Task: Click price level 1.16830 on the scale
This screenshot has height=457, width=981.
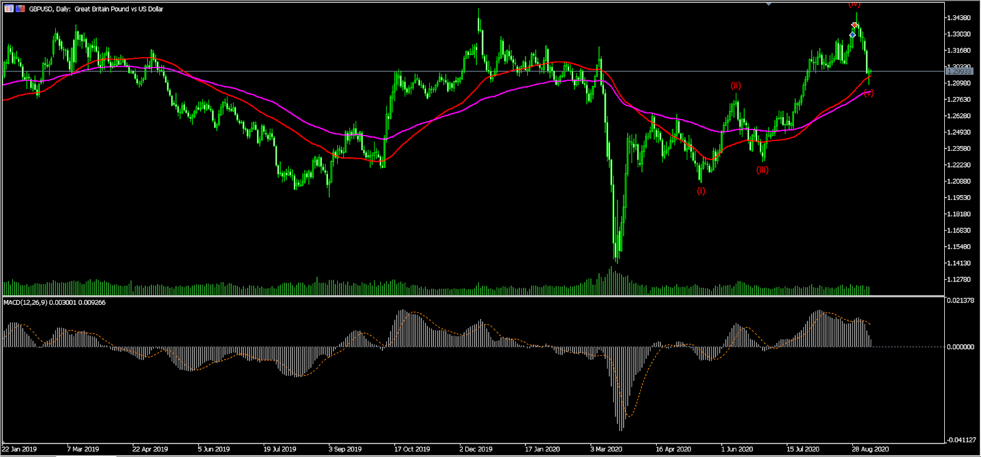Action: click(958, 230)
